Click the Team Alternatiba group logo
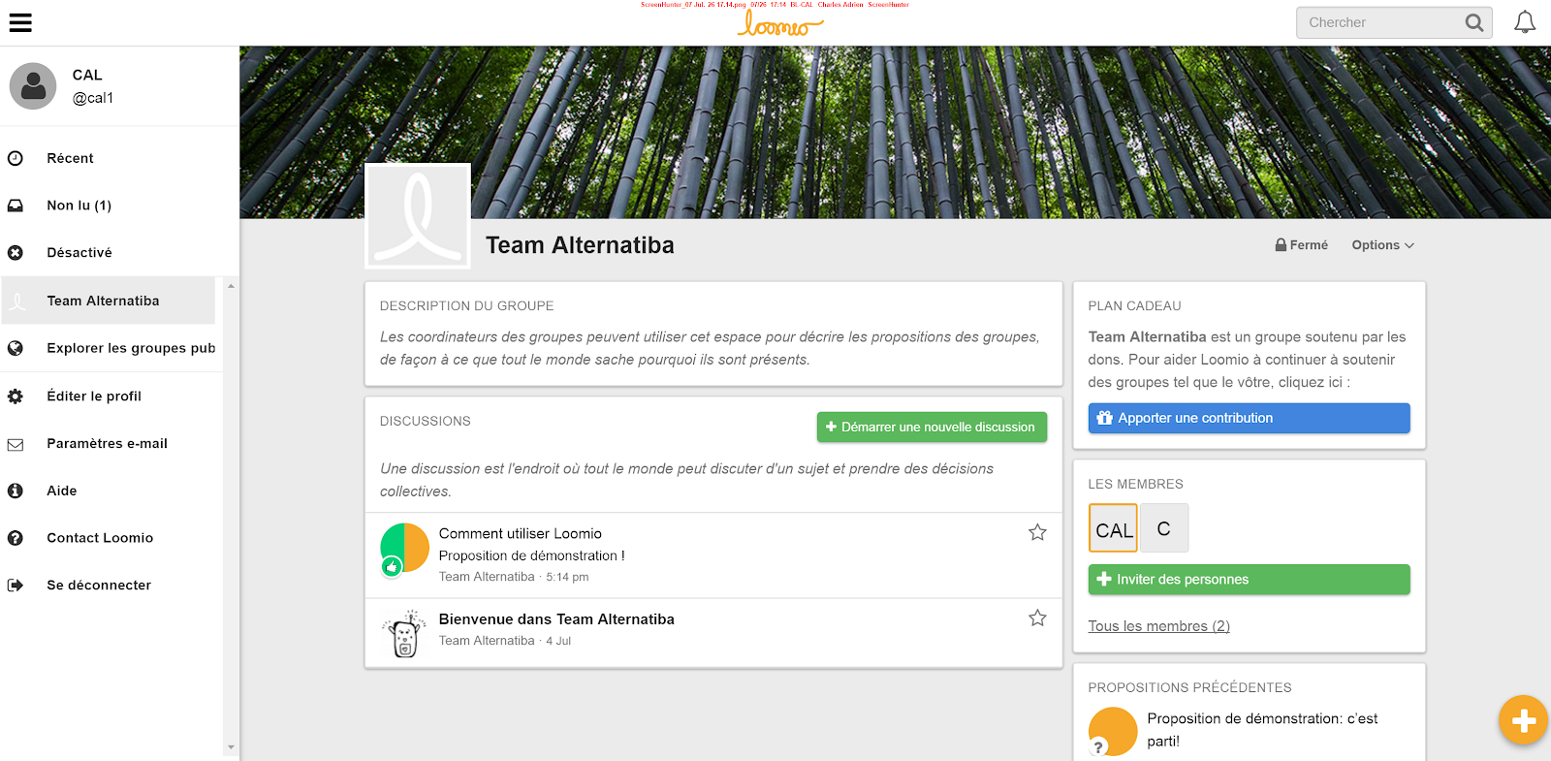 tap(418, 215)
